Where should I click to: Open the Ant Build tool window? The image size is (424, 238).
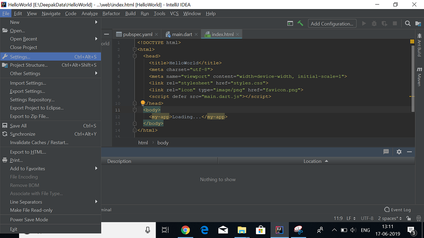[419, 45]
